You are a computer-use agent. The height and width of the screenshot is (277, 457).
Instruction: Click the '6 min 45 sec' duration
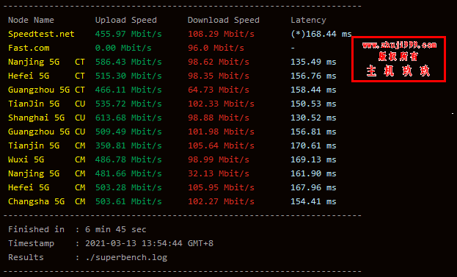[x=116, y=229]
